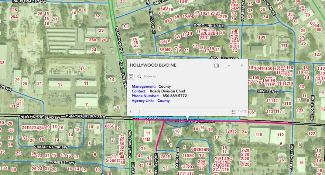Click the COMET ST SW road label
Viewport: 325px width, 175px height.
pyautogui.click(x=62, y=162)
